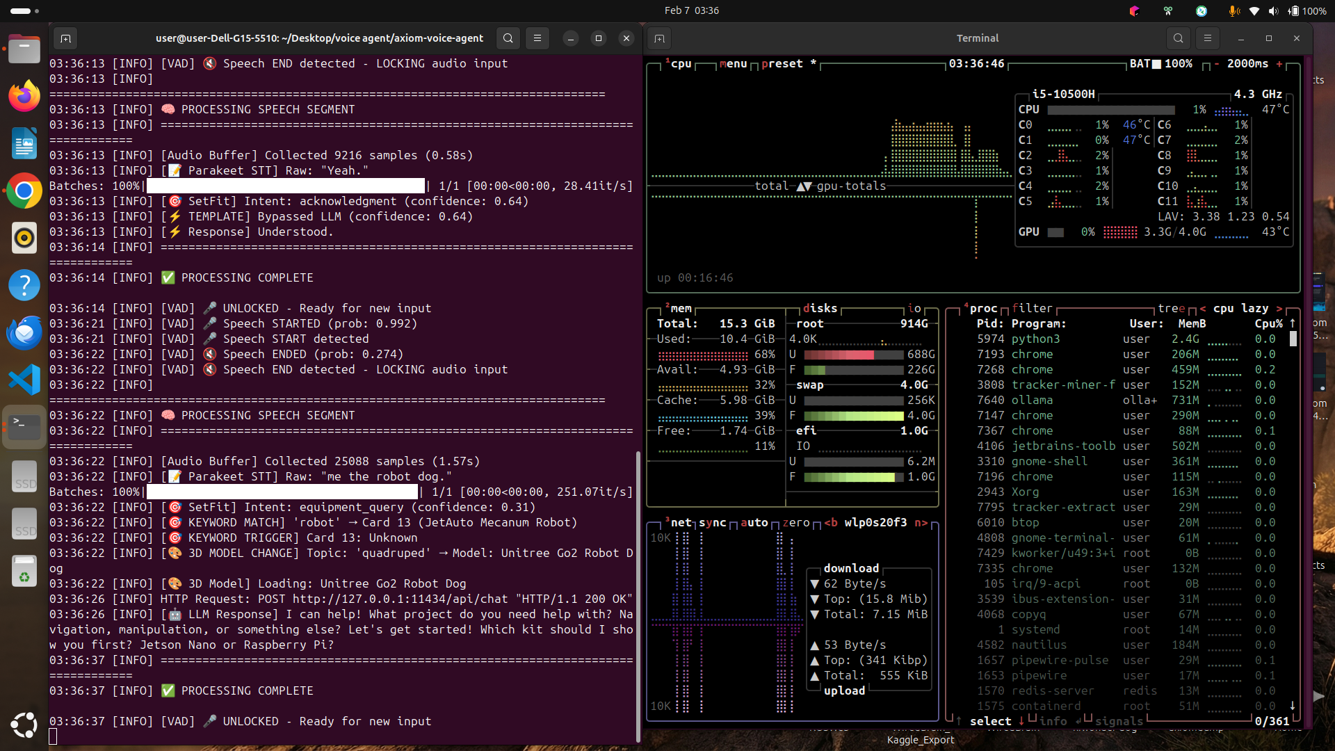The image size is (1335, 751).
Task: Select next network interface with n arrow
Action: coord(921,522)
